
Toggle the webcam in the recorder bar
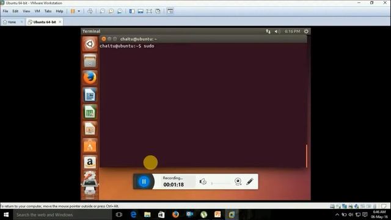(238, 182)
